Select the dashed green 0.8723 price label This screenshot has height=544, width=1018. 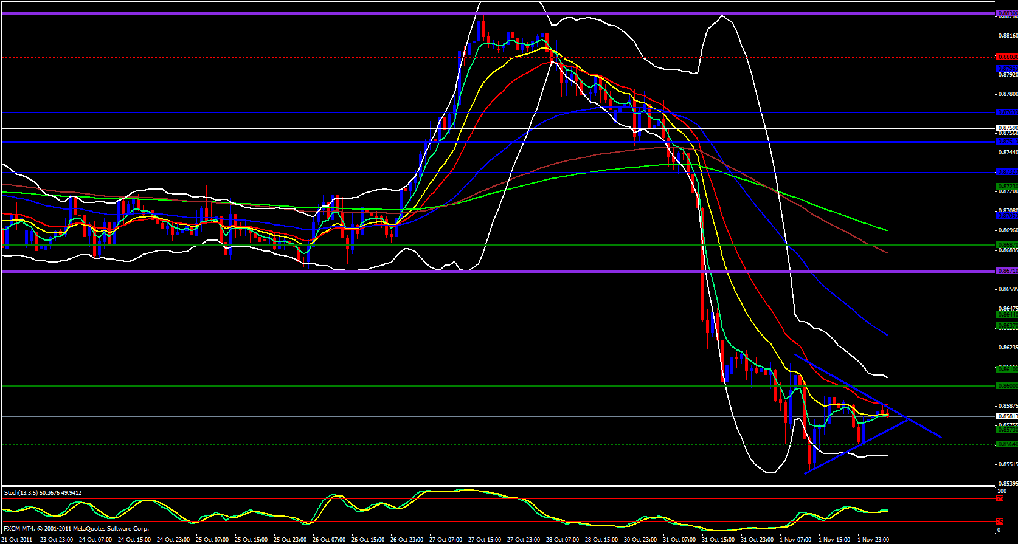coord(1006,186)
